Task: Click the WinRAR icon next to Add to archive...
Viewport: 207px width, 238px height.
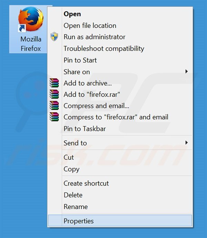Action: (x=54, y=83)
